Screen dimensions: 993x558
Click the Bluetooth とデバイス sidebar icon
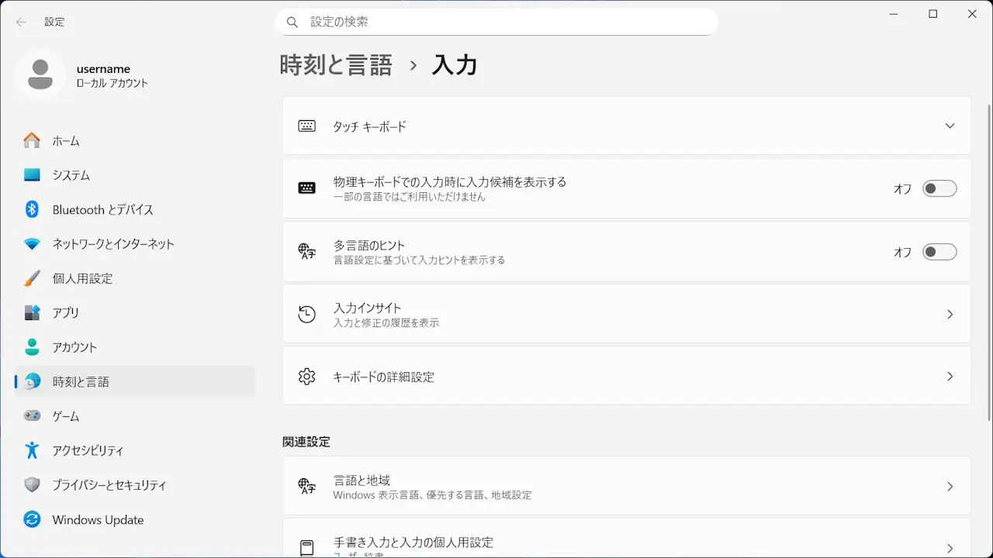coord(32,209)
